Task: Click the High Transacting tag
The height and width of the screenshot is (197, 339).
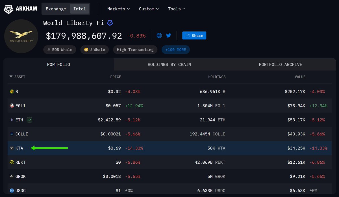Action: (x=135, y=49)
